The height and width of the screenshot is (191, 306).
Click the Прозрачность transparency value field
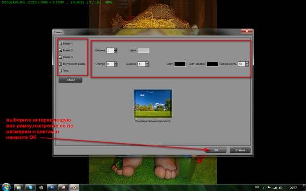pos(242,64)
